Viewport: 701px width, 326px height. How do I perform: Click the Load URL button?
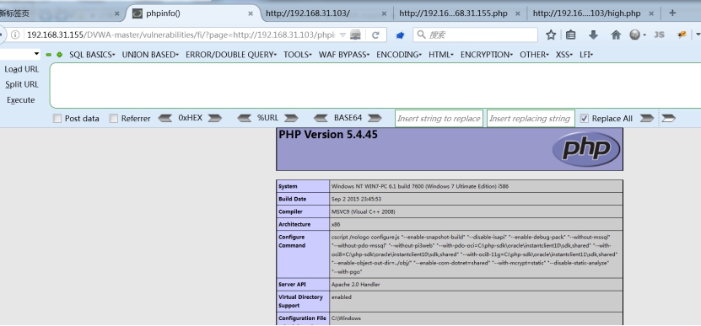coord(21,69)
